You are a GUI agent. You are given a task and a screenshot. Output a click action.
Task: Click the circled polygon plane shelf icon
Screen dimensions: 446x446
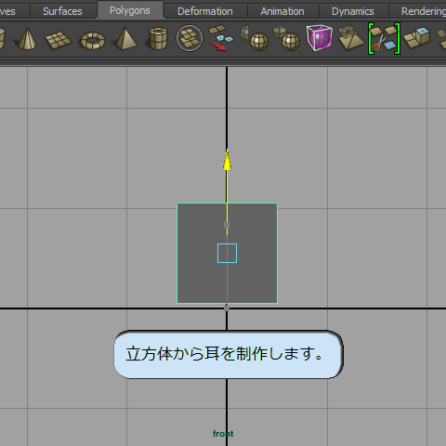190,38
